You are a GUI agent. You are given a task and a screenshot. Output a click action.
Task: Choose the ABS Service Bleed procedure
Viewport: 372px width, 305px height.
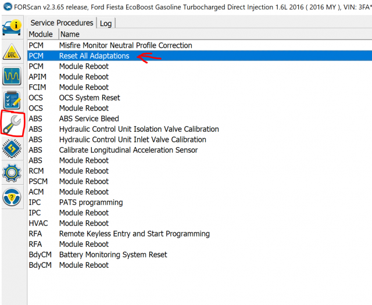click(89, 119)
